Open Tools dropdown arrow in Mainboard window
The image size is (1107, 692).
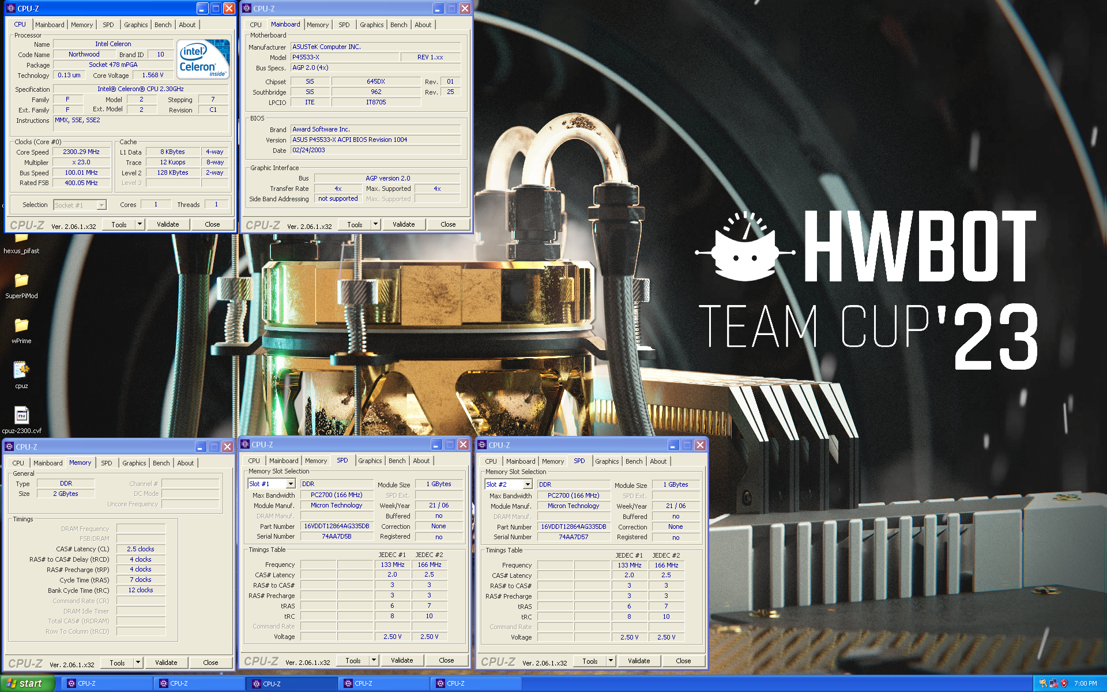[x=375, y=224]
